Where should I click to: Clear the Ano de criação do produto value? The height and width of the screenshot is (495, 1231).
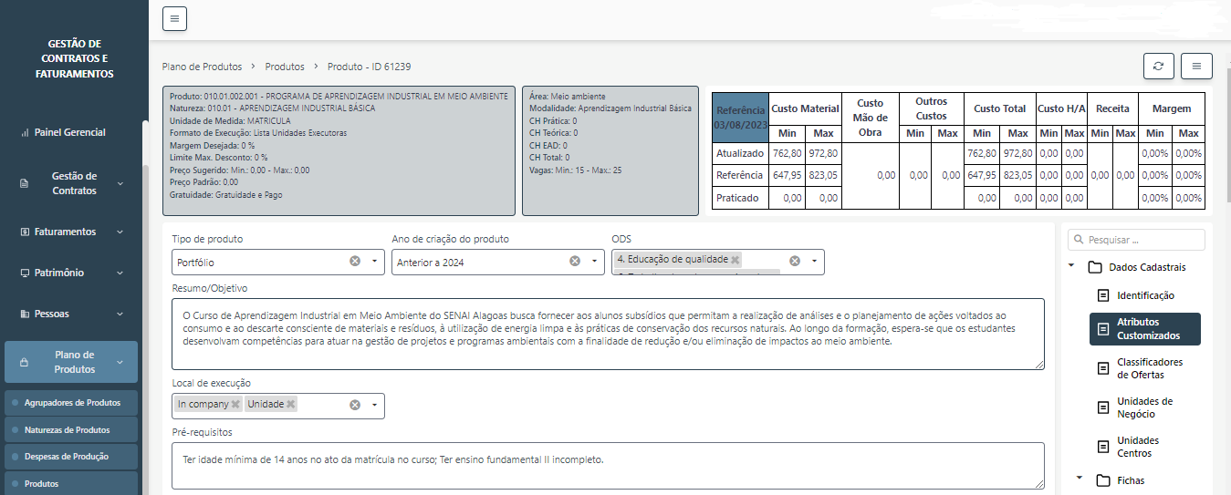tap(575, 262)
